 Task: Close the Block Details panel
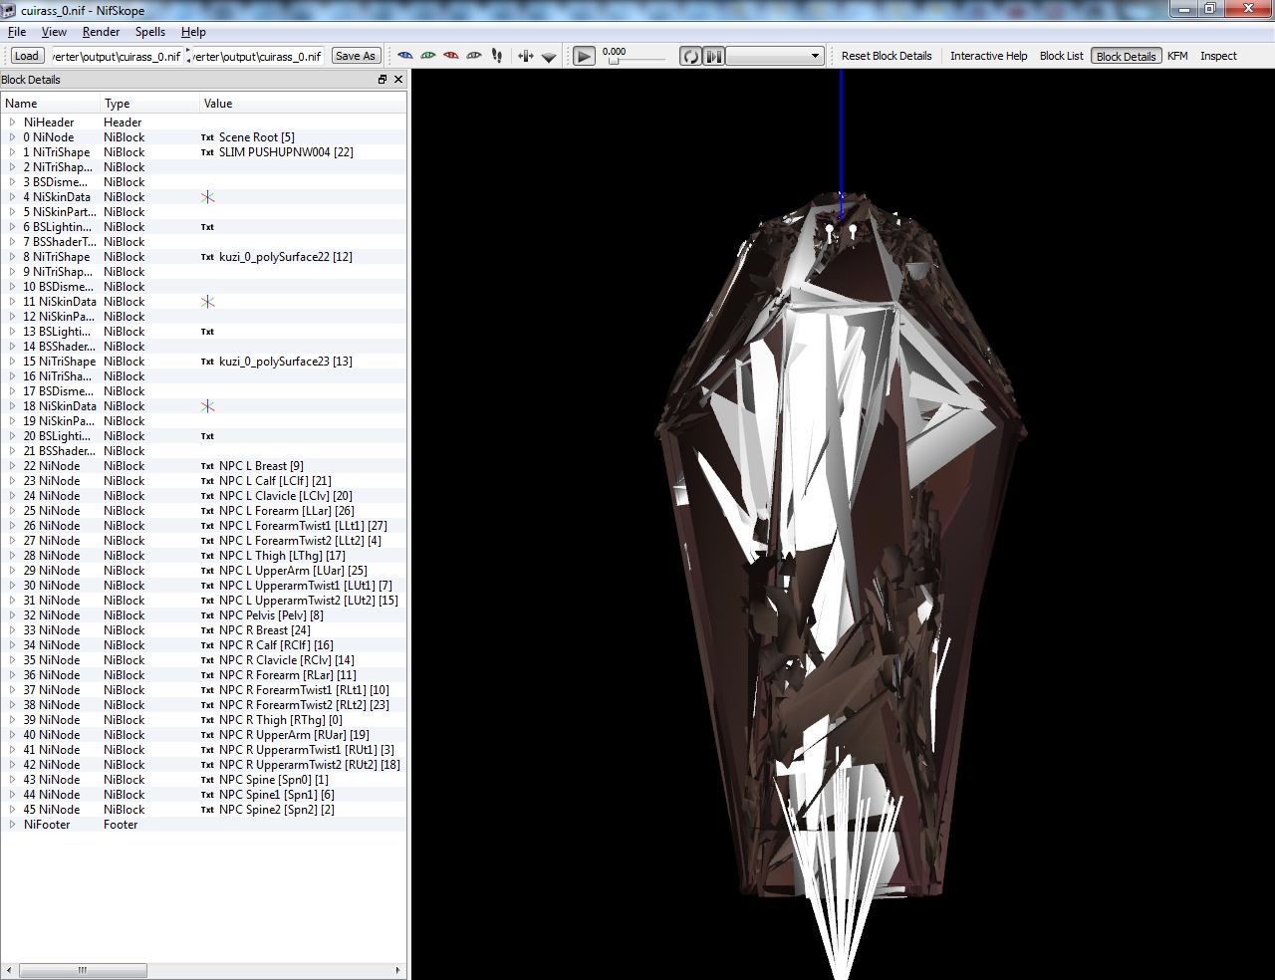[398, 80]
